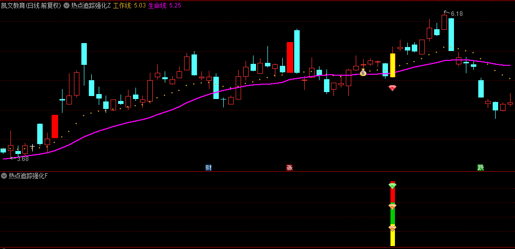Click the blue 财 event marker
This screenshot has height=249, width=515.
(208, 168)
